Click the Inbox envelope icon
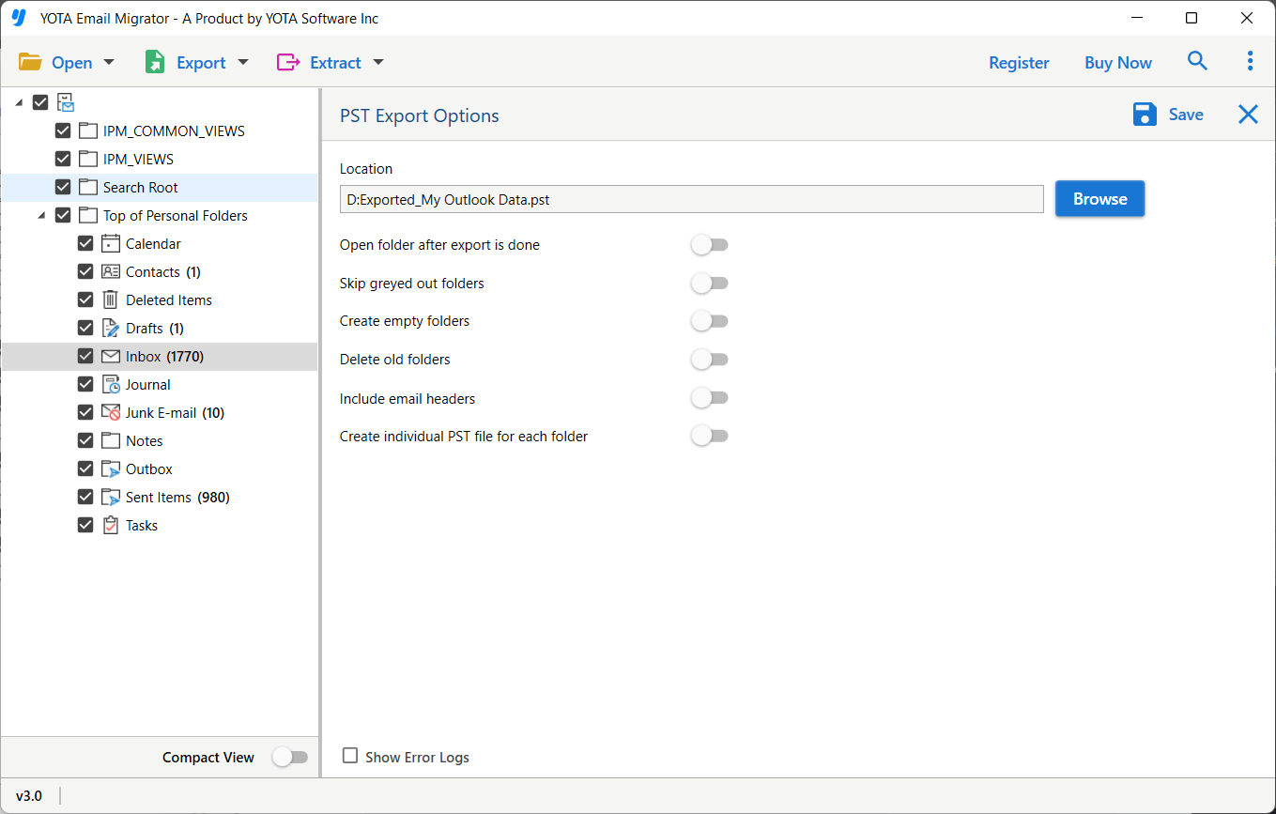1276x814 pixels. pyautogui.click(x=111, y=356)
